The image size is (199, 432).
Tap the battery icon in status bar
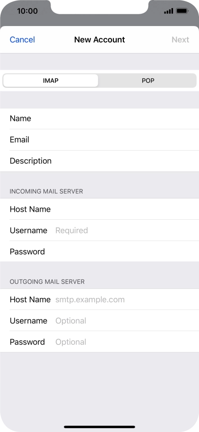(182, 11)
